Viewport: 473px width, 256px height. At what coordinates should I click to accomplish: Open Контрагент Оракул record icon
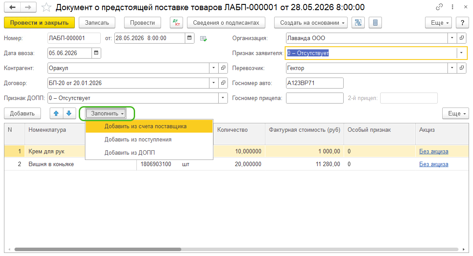click(x=223, y=68)
